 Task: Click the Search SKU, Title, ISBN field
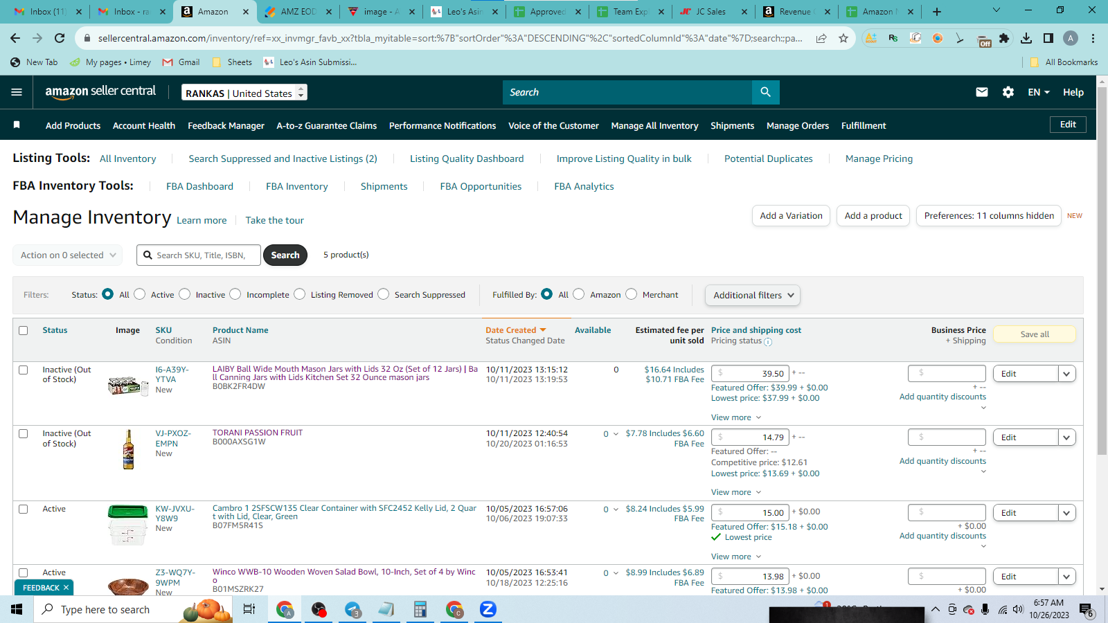pos(199,255)
